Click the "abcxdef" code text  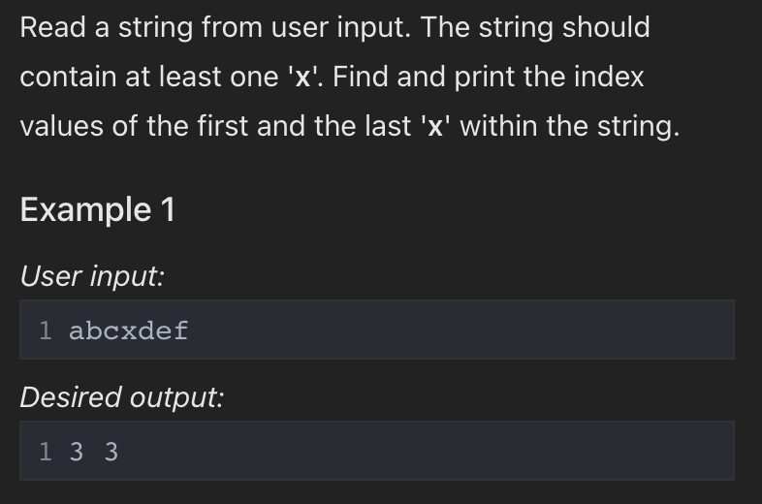[129, 331]
